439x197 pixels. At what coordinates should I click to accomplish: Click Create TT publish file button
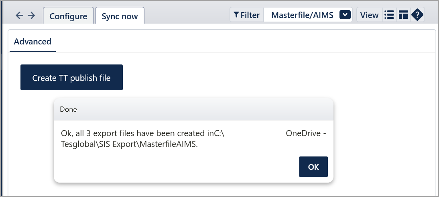71,77
